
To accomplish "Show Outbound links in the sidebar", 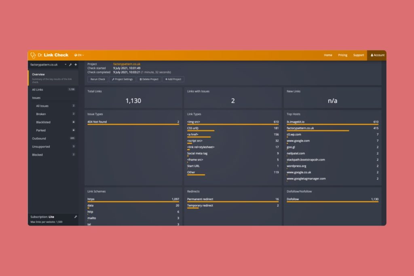I will click(39, 139).
